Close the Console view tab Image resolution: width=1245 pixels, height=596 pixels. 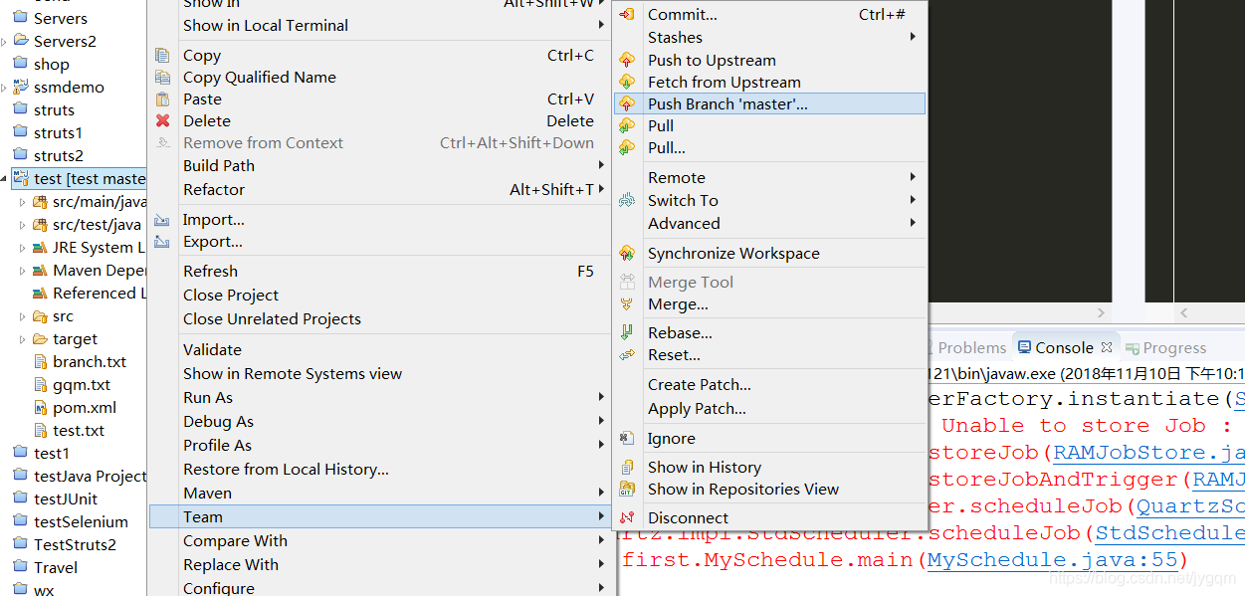coord(1106,347)
